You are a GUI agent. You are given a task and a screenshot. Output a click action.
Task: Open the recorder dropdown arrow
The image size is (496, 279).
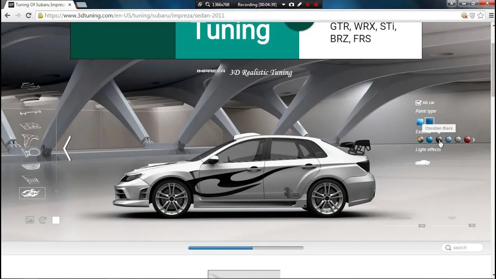(x=283, y=5)
